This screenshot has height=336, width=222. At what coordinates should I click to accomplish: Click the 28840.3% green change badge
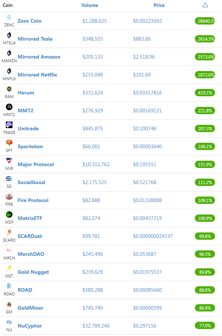pos(205,21)
